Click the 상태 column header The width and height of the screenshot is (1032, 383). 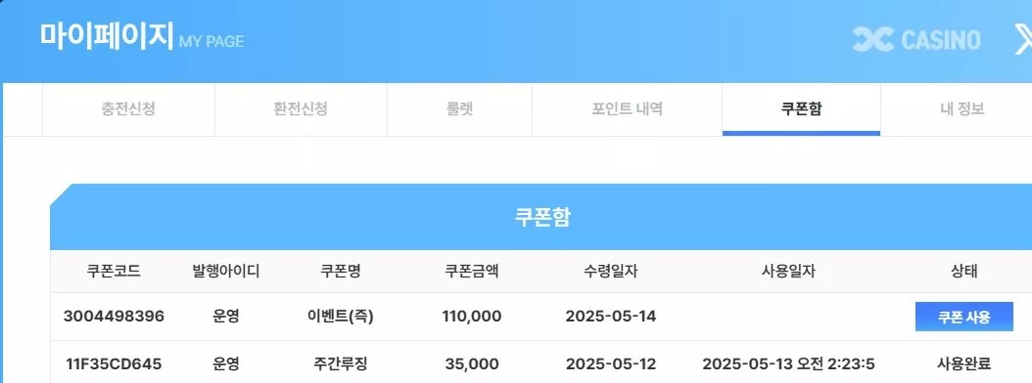[964, 272]
